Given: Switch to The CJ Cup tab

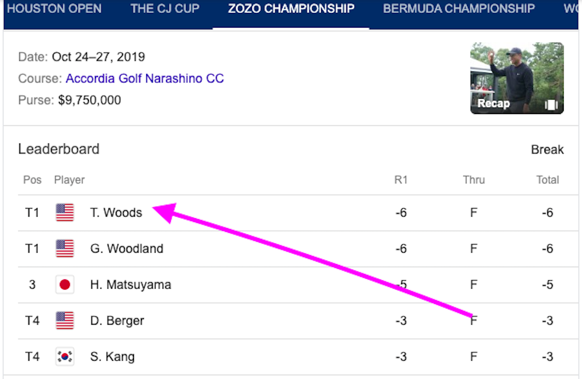Looking at the screenshot, I should [165, 8].
